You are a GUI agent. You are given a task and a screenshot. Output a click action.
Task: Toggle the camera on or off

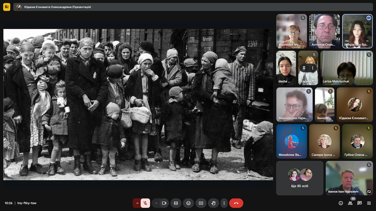(x=164, y=203)
